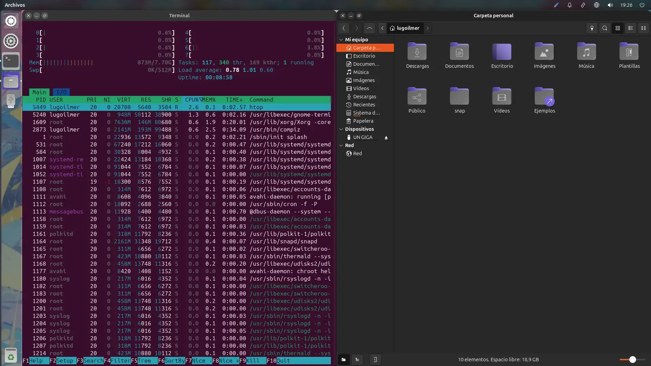The image size is (651, 366).
Task: Collapse the Mi equipo section
Action: [x=341, y=40]
